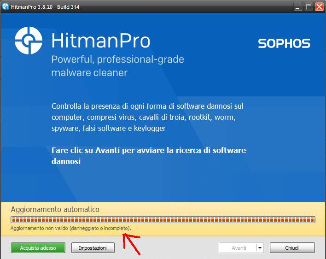Image resolution: width=326 pixels, height=259 pixels.
Task: Click the 'HitmanPro' product name heading
Action: (x=101, y=41)
